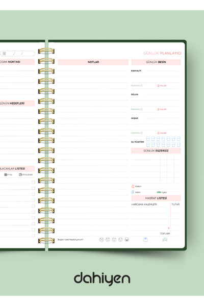Click the GÜNLÜK BESİN header
204x306 pixels.
click(x=156, y=62)
